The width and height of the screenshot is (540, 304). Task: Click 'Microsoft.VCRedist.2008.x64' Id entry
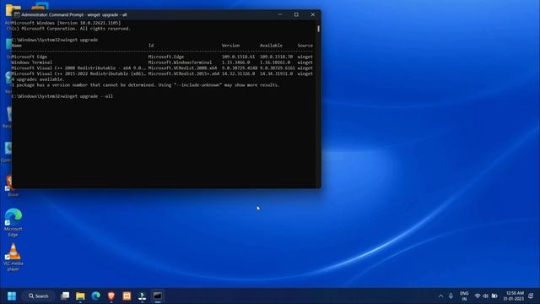tap(182, 68)
